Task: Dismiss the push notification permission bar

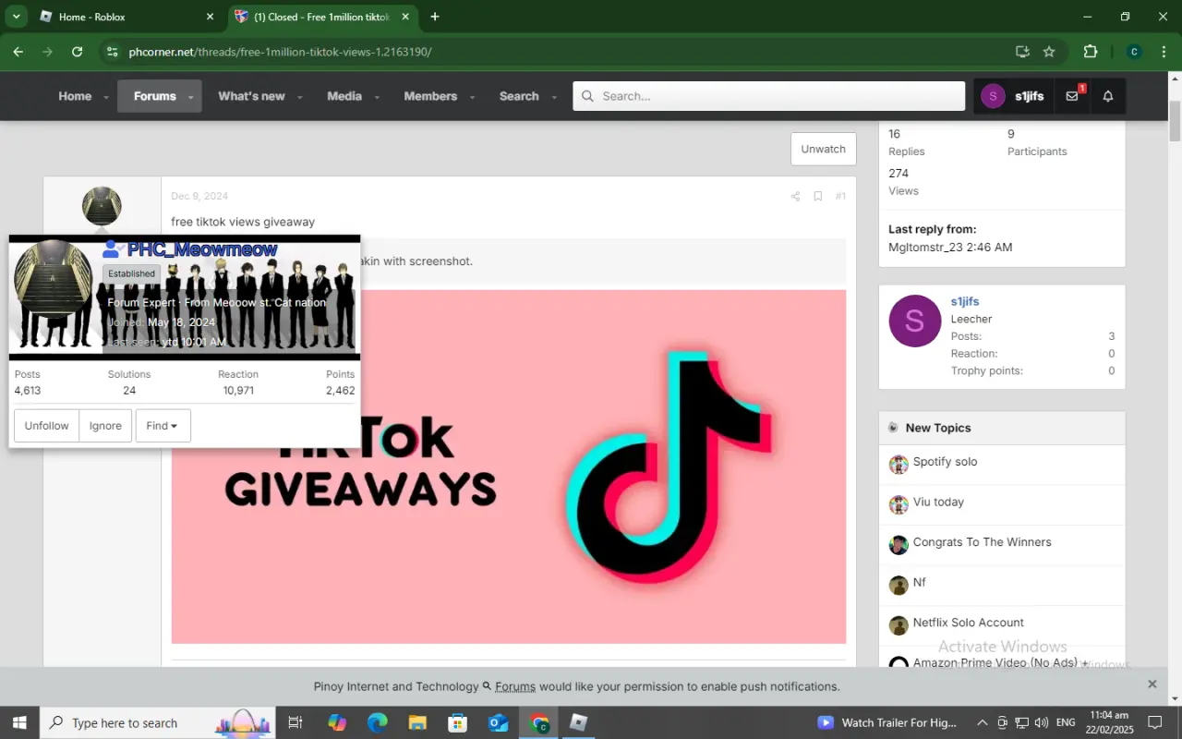Action: (x=1152, y=684)
